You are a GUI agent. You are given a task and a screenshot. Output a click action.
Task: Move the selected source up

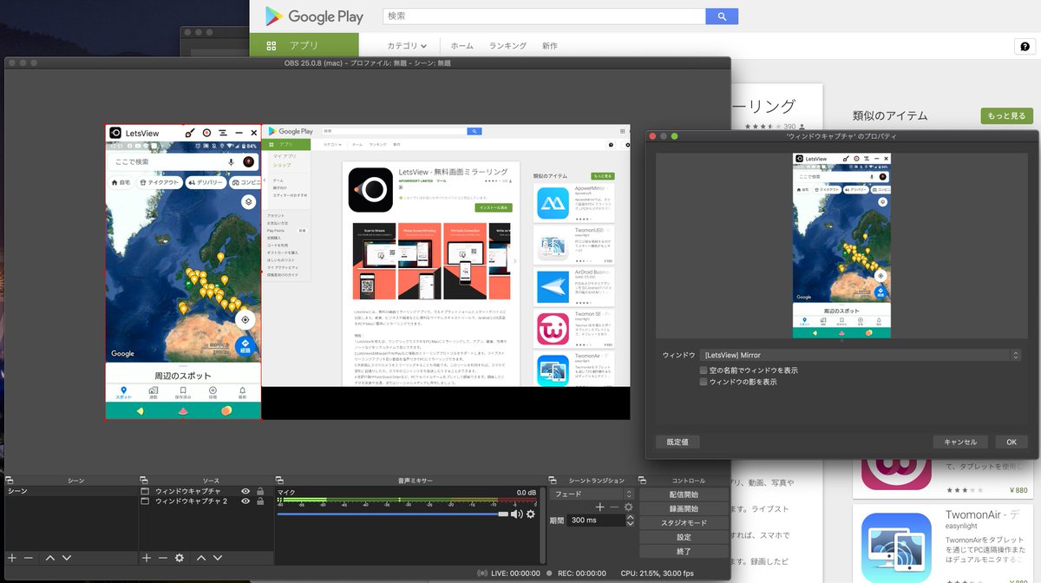point(201,558)
